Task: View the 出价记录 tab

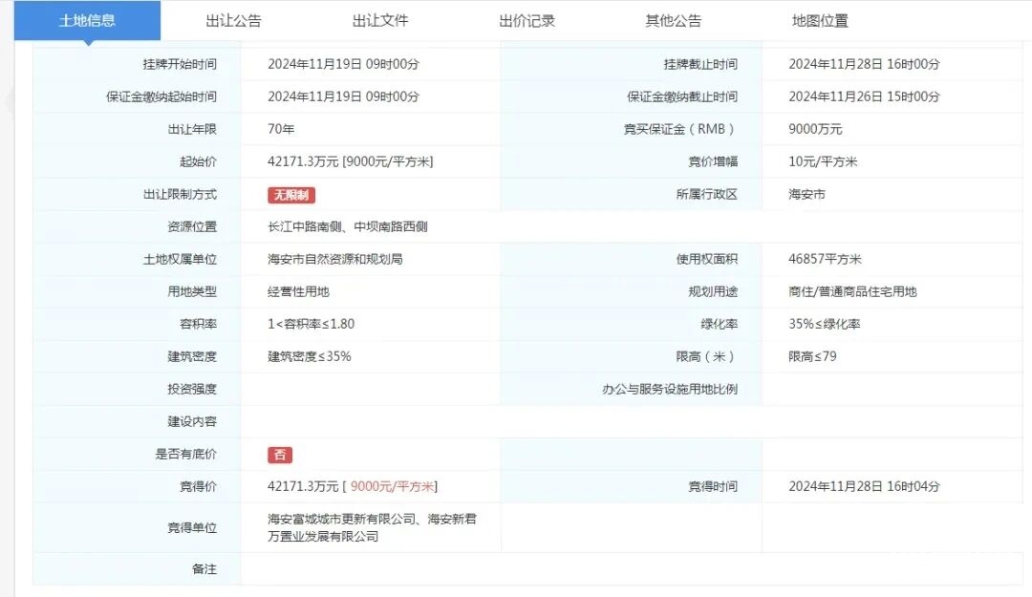Action: [527, 20]
